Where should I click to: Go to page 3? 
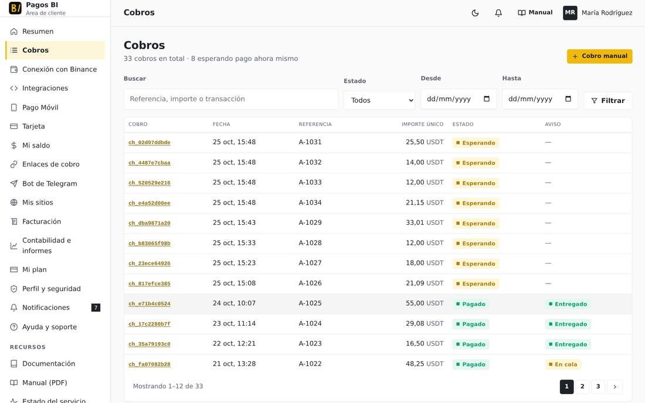[x=598, y=387]
